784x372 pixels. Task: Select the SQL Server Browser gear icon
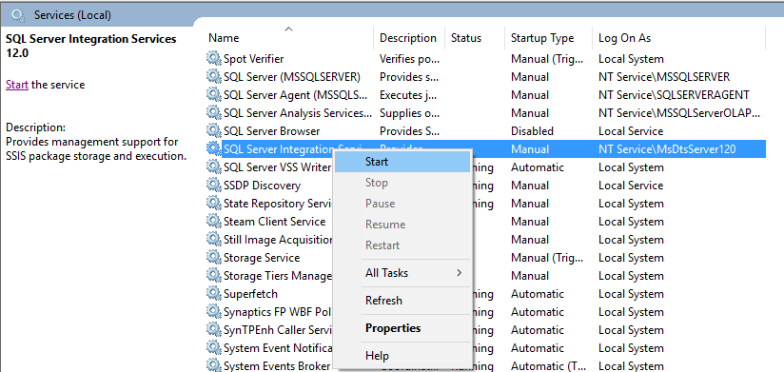tap(213, 131)
